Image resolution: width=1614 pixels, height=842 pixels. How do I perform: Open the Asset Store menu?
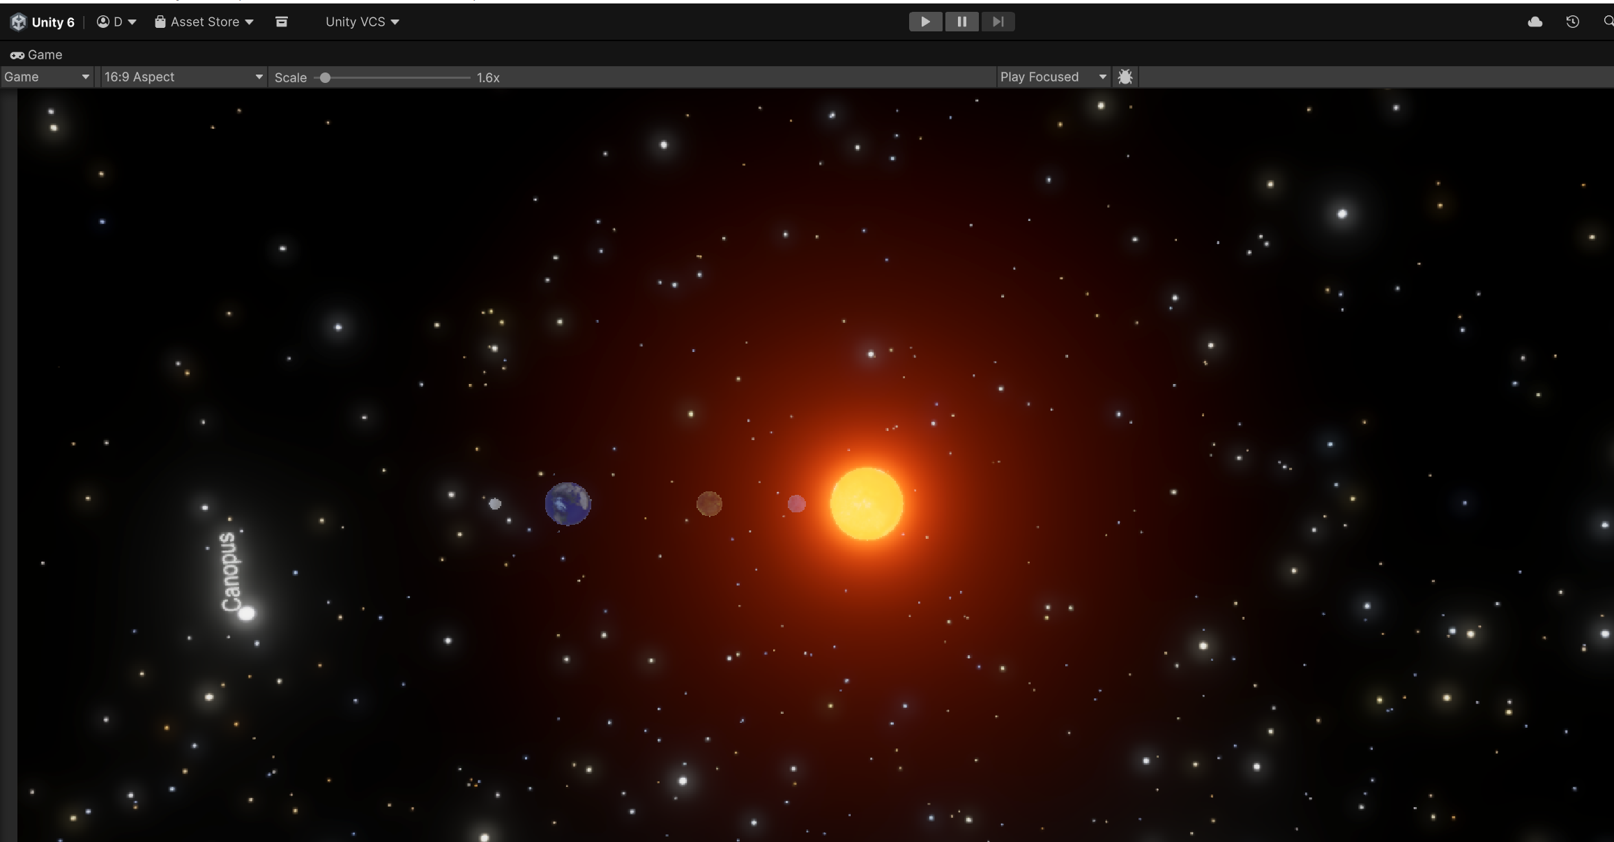(204, 22)
